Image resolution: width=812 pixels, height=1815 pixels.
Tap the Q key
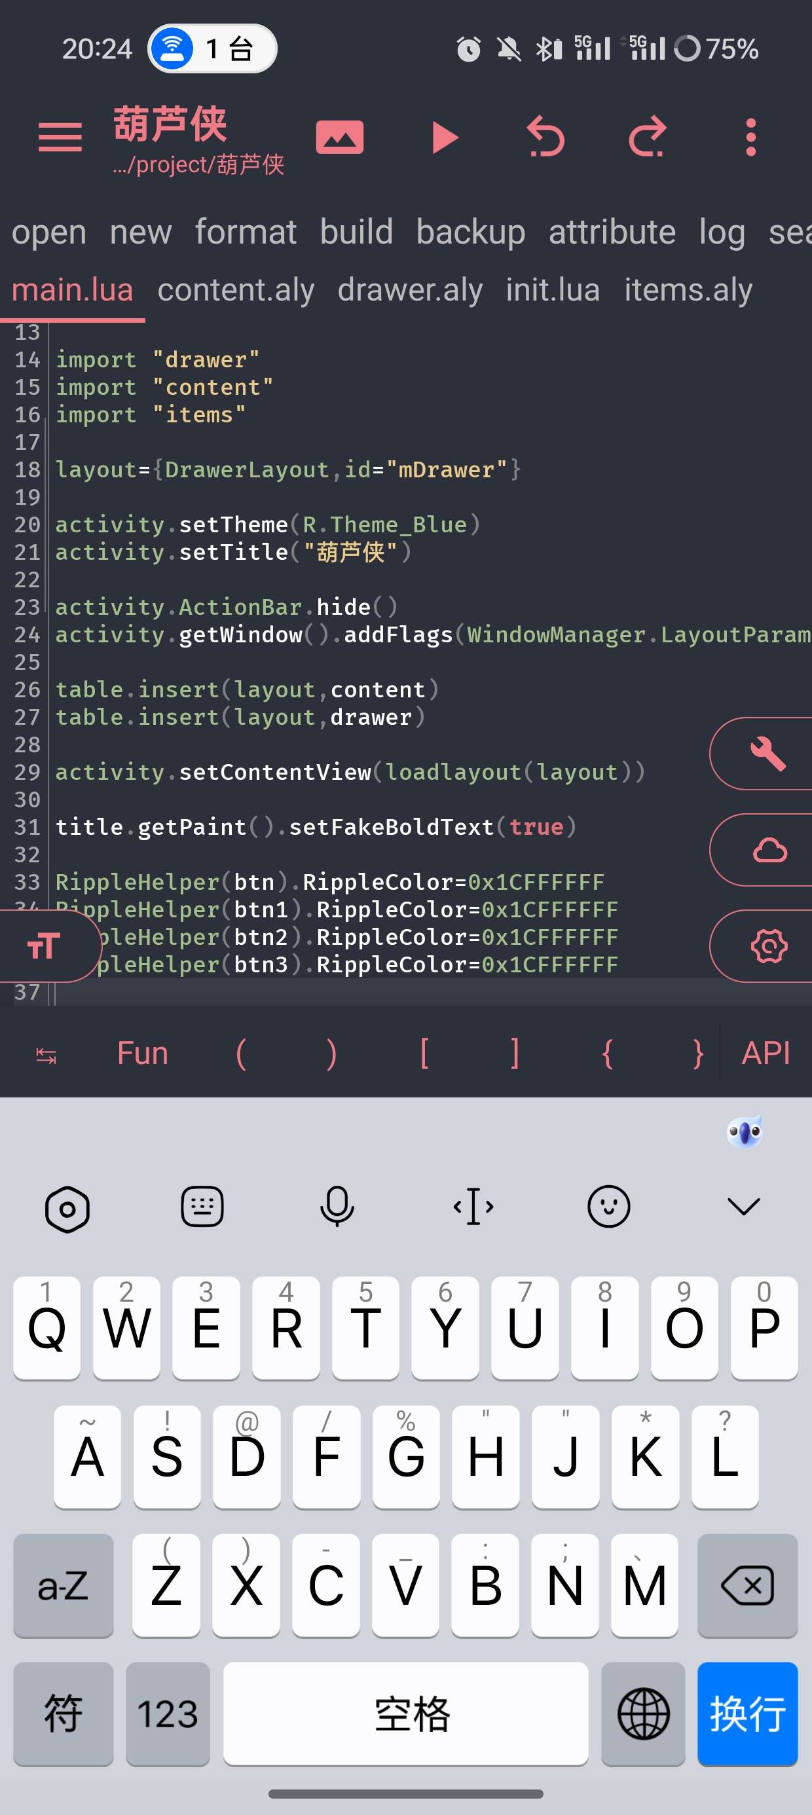[x=46, y=1328]
